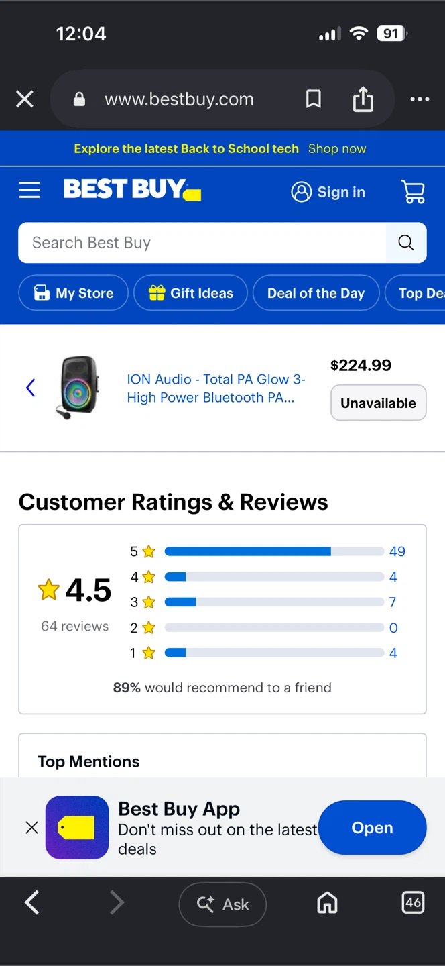Dismiss the Best Buy App banner

coord(31,828)
